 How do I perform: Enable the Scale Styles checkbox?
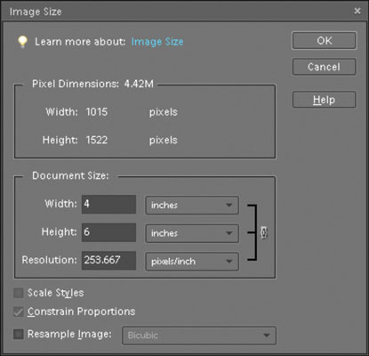pos(19,293)
